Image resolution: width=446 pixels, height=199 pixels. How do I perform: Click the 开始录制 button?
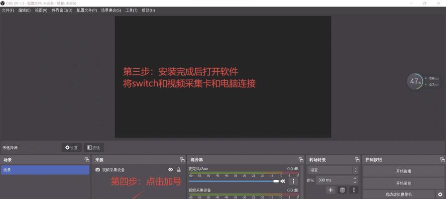click(403, 184)
